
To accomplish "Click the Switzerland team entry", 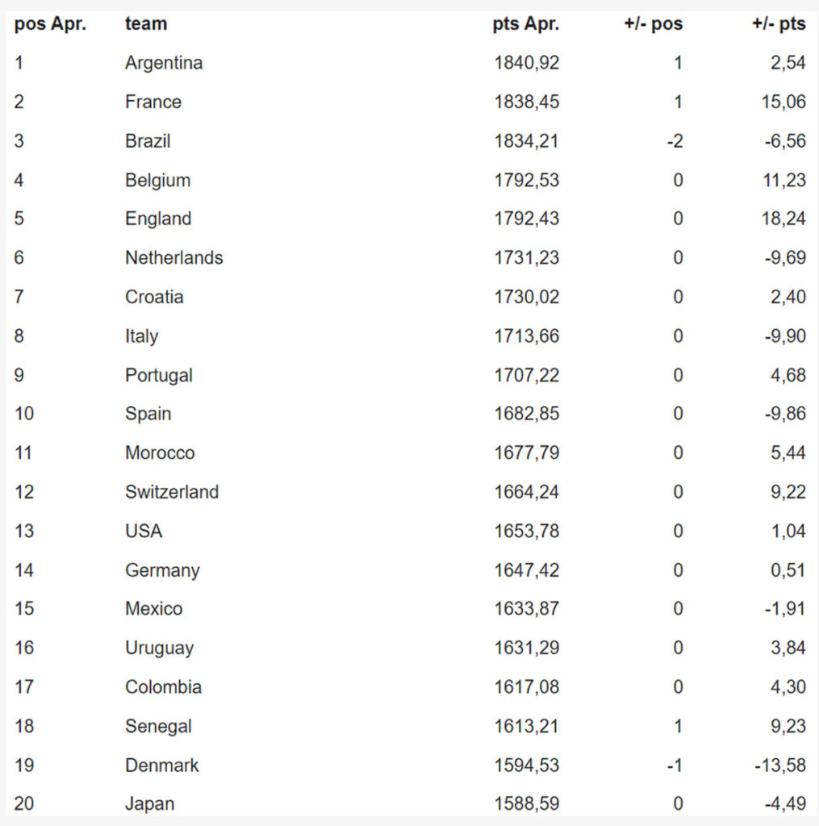I will 172,492.
